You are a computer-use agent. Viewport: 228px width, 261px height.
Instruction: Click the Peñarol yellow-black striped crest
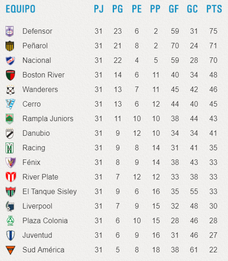point(10,46)
